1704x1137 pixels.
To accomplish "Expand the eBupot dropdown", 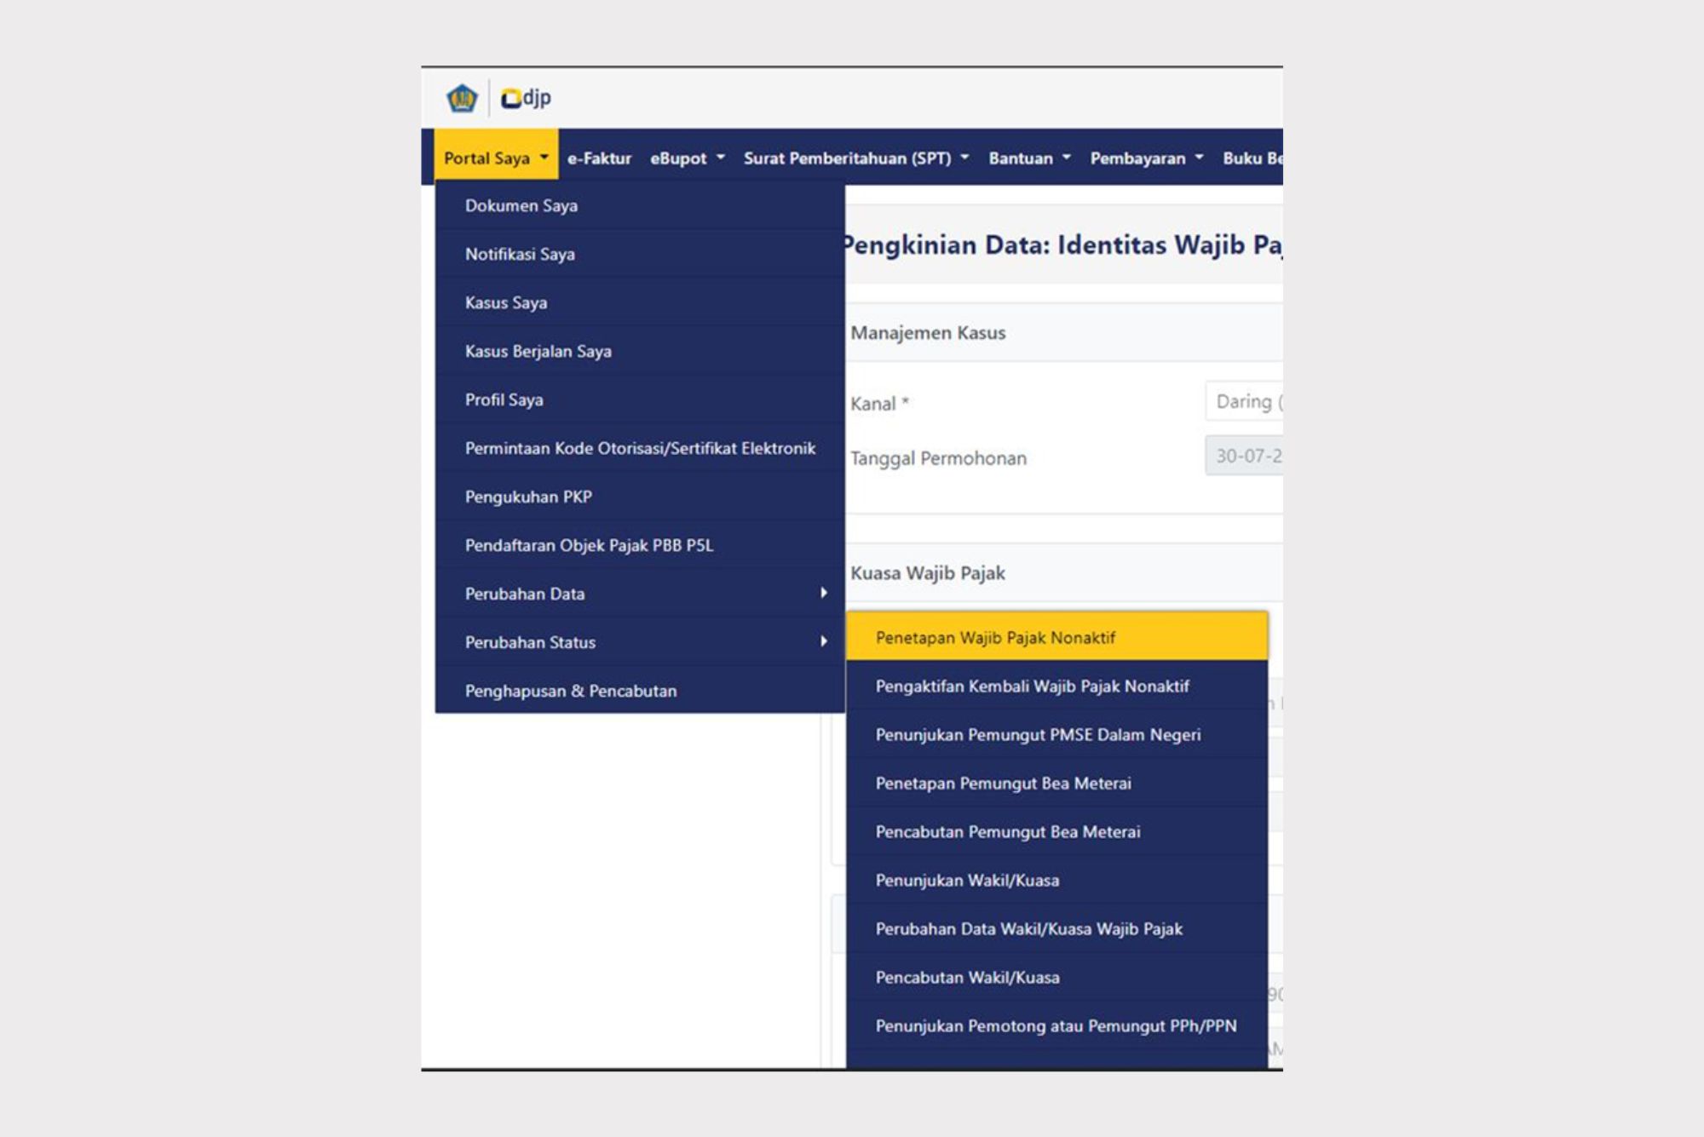I will click(688, 158).
